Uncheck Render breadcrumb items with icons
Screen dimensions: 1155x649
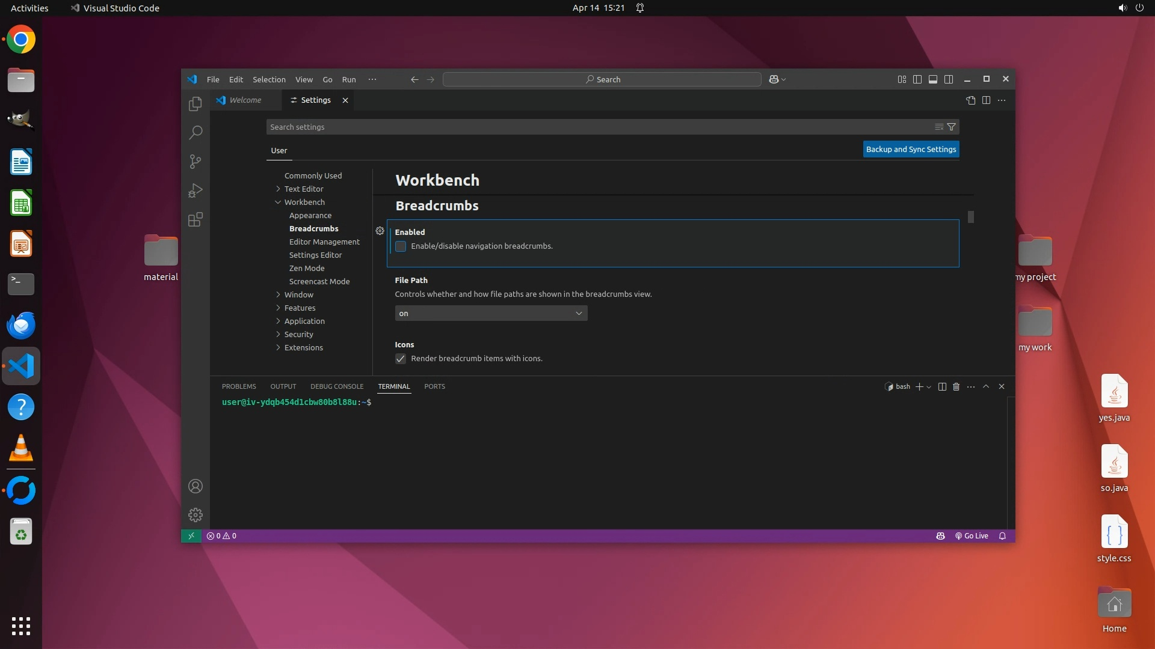tap(401, 359)
